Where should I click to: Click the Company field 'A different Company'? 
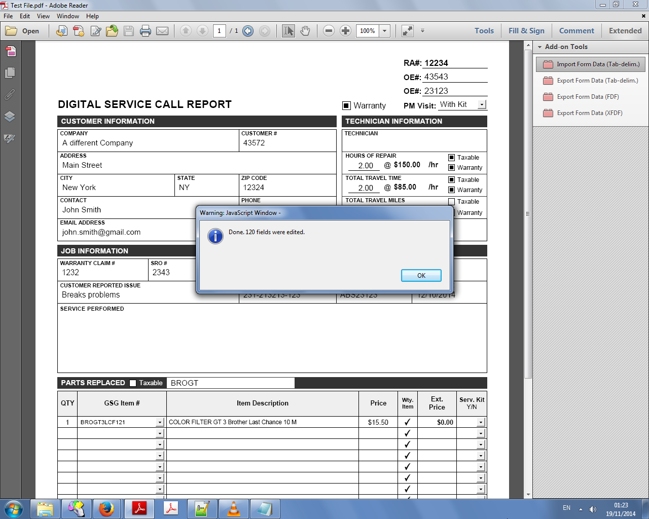coord(148,143)
